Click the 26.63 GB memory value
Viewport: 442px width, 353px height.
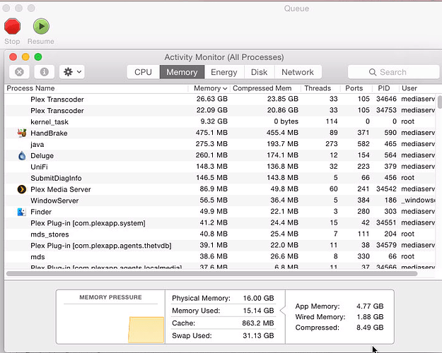pyautogui.click(x=212, y=99)
